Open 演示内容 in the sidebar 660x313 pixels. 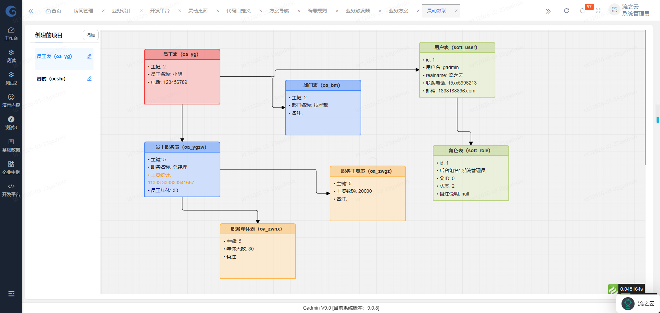[11, 101]
